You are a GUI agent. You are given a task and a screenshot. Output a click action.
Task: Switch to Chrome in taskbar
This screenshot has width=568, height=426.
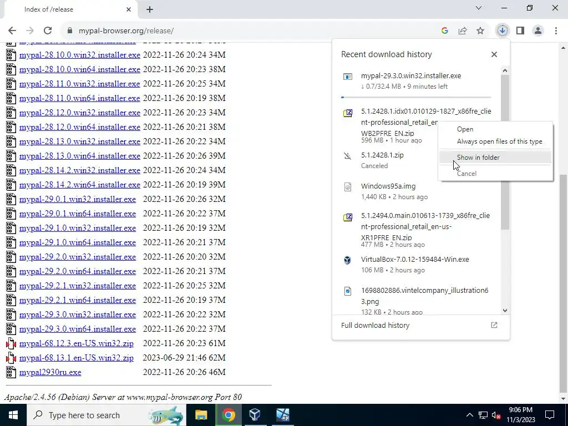[228, 415]
